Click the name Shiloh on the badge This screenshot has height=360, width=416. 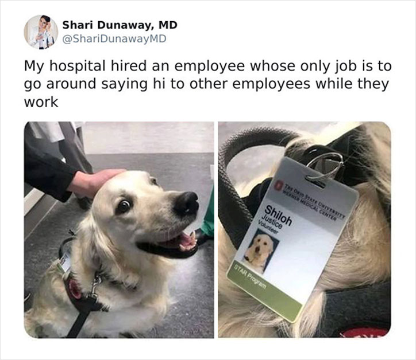point(278,215)
